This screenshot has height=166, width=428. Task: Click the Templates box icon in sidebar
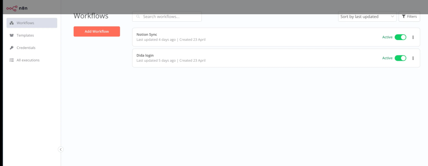[12, 35]
